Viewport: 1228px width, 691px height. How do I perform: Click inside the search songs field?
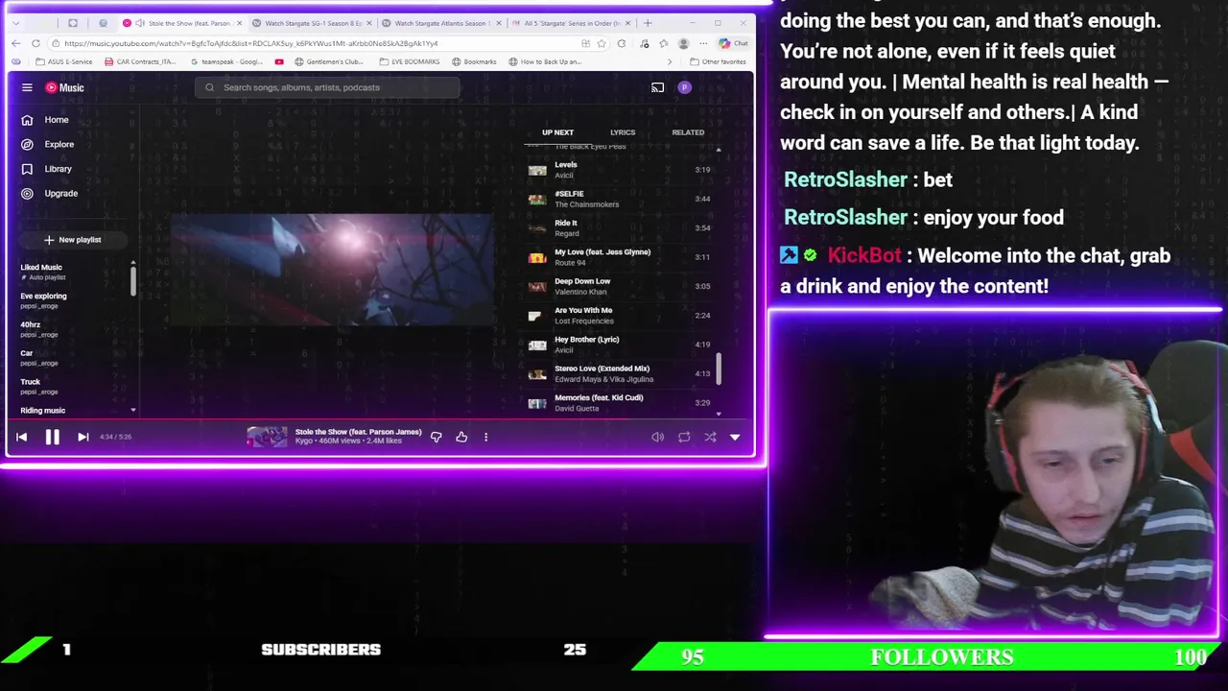coord(327,87)
